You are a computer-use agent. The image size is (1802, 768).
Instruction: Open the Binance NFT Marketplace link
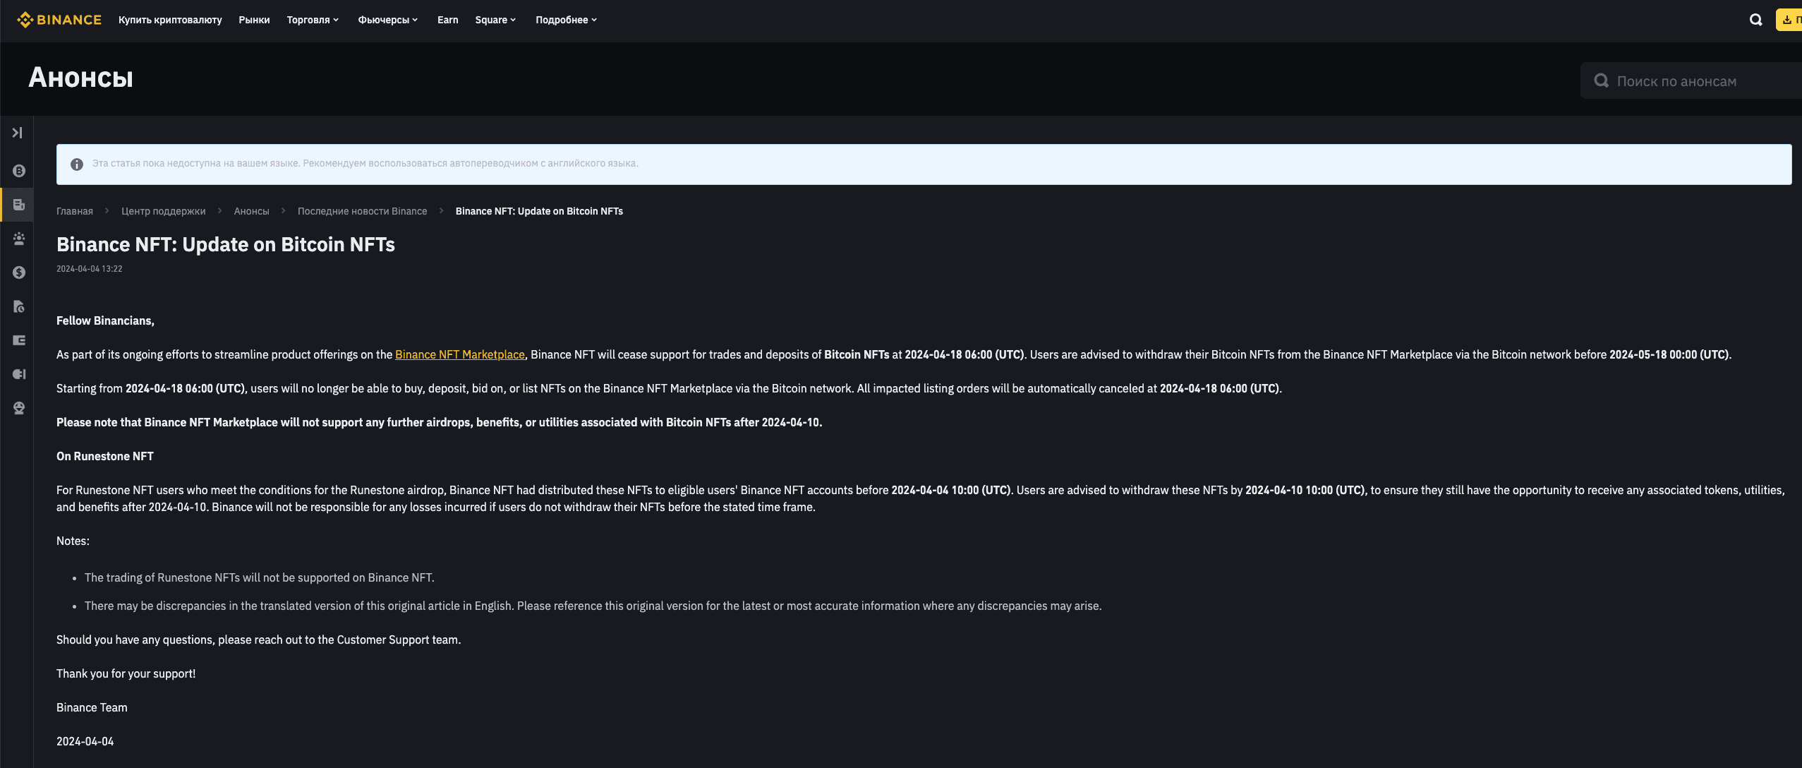pyautogui.click(x=459, y=354)
